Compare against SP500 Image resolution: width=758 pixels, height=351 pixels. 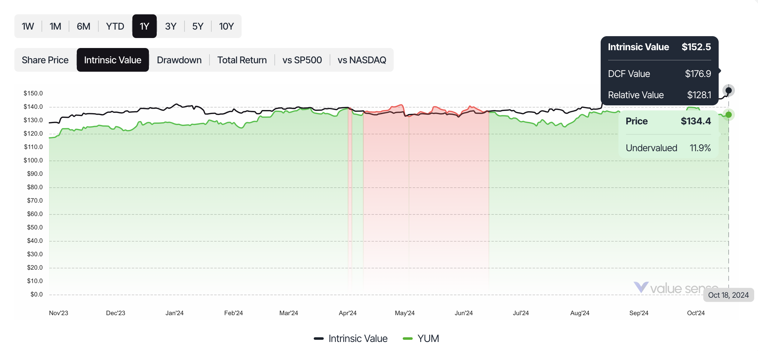tap(302, 60)
